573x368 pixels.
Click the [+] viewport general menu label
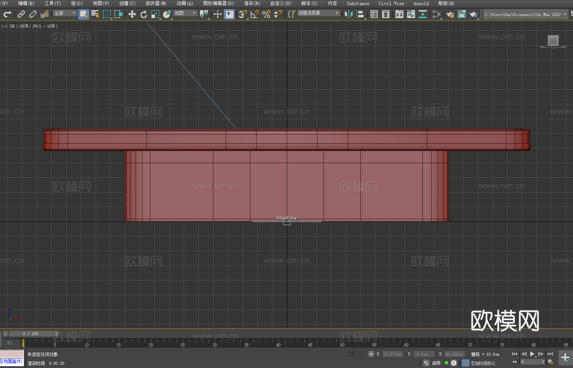click(x=4, y=26)
